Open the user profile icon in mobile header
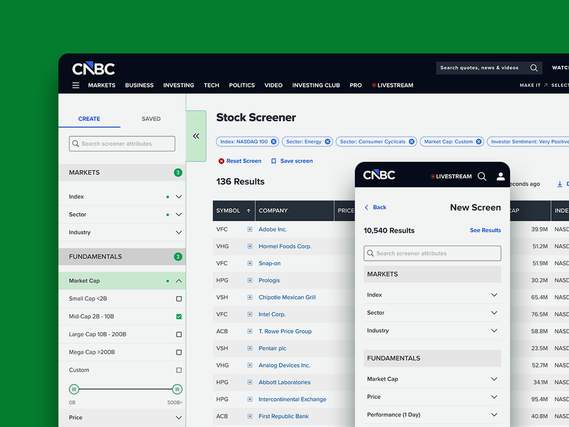 tap(501, 176)
